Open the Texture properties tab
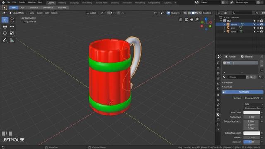The height and width of the screenshot is (149, 265). [218, 120]
